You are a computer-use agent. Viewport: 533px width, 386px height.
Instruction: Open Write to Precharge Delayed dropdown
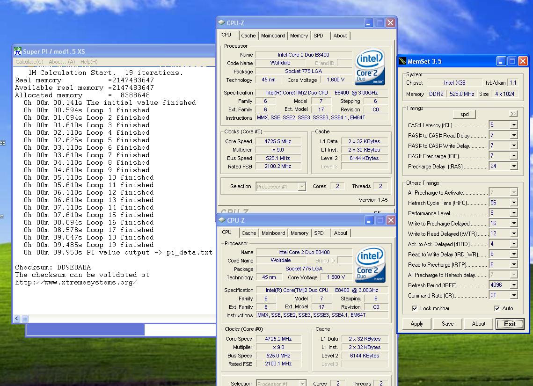coord(514,223)
